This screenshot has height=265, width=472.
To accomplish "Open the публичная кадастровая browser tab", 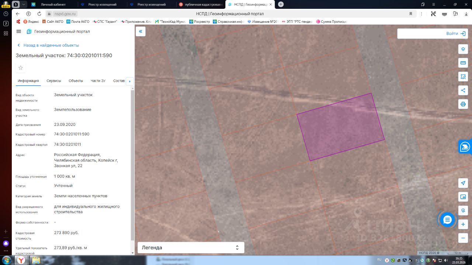I will click(x=200, y=4).
